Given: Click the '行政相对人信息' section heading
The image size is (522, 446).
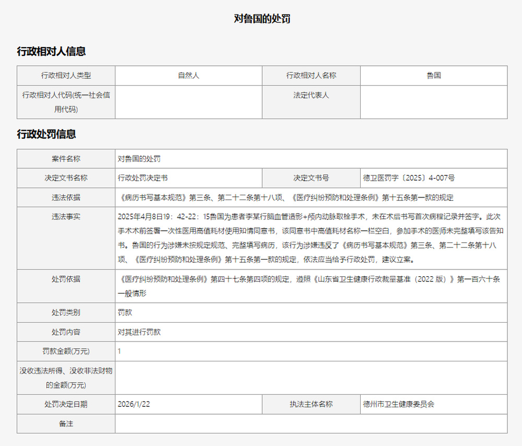Looking at the screenshot, I should [51, 51].
